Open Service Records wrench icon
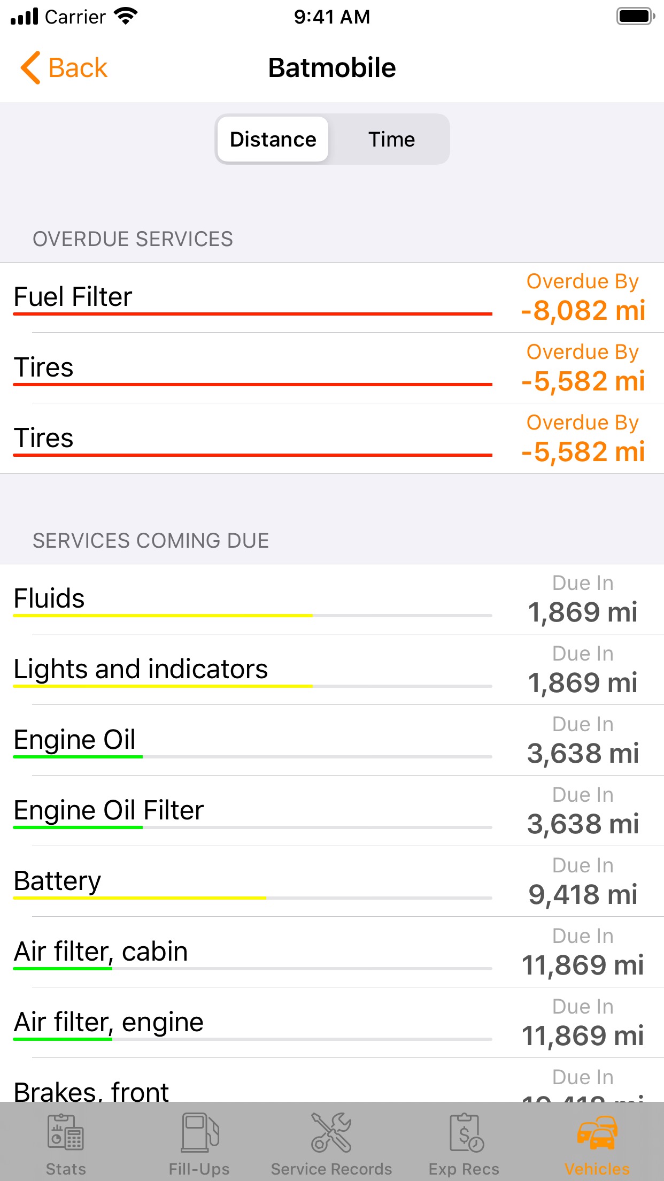 click(331, 1132)
